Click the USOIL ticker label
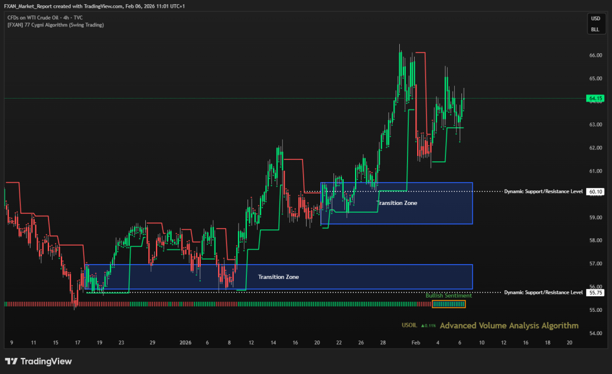The width and height of the screenshot is (612, 374). pos(409,326)
